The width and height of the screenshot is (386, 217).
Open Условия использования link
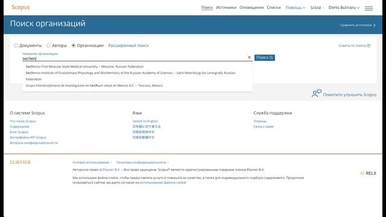(x=91, y=162)
